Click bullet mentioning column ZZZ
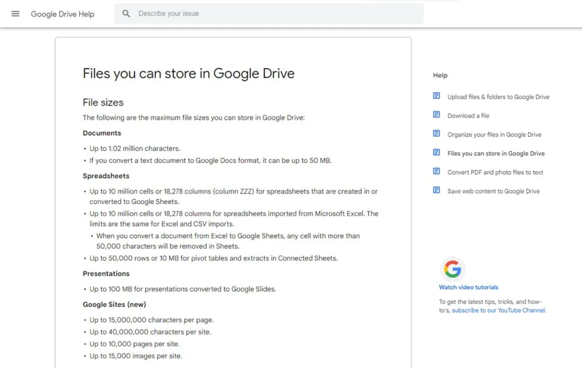 coord(234,196)
